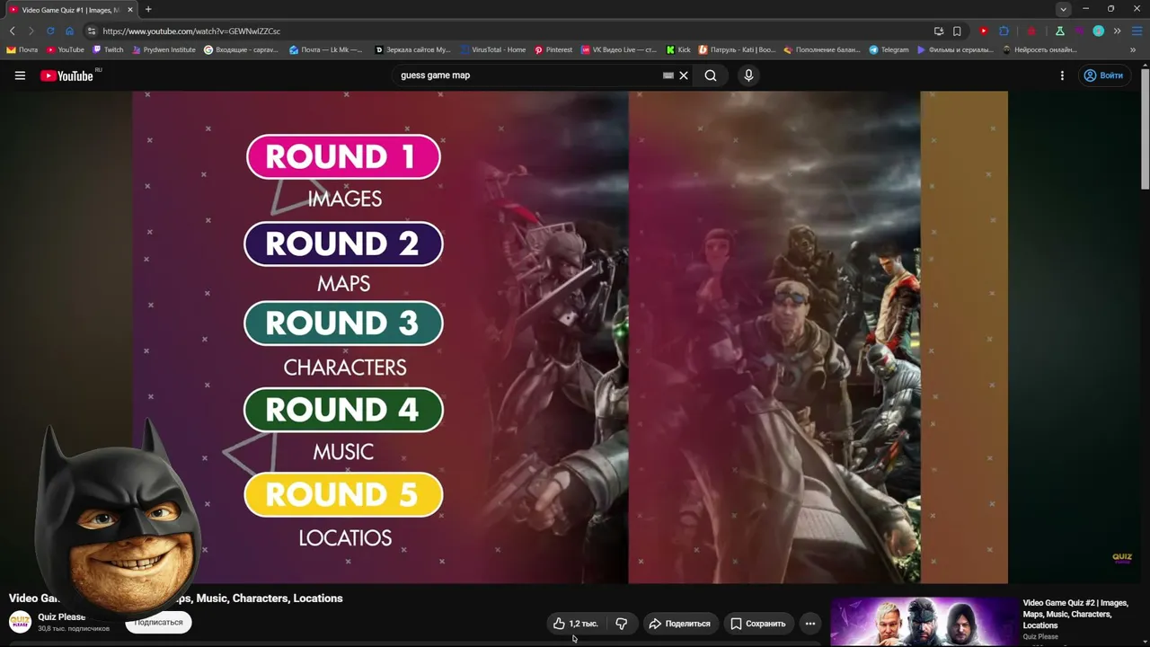This screenshot has height=647, width=1150.
Task: Open the browser profile avatar
Action: (1098, 31)
